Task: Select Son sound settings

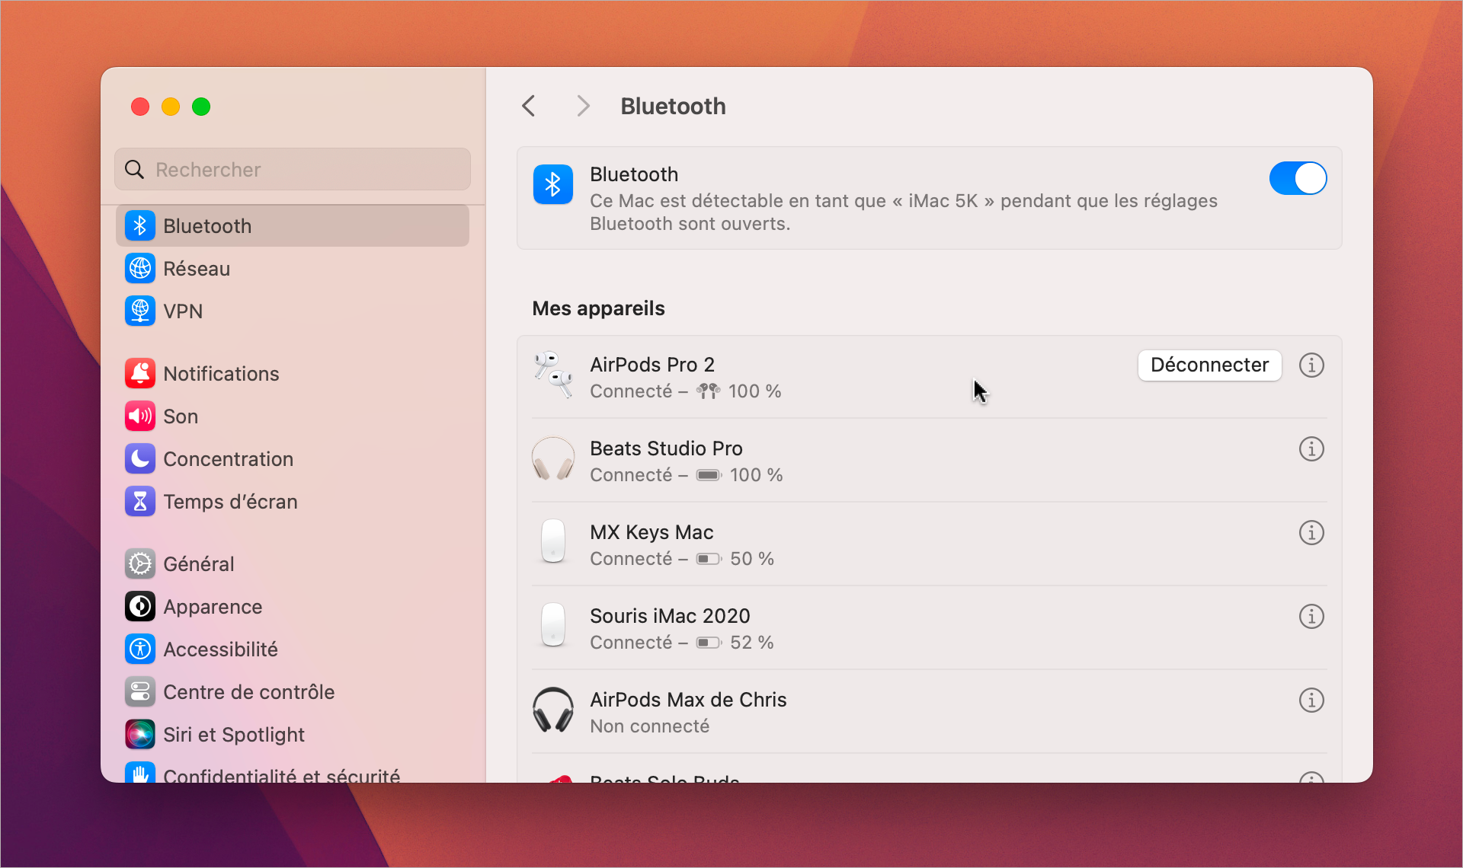Action: click(181, 416)
